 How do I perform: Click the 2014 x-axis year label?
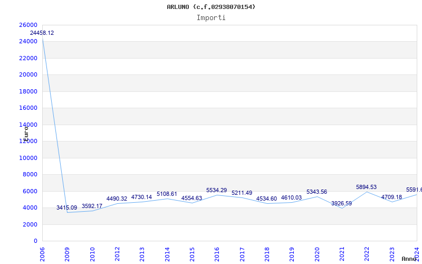tap(167, 254)
